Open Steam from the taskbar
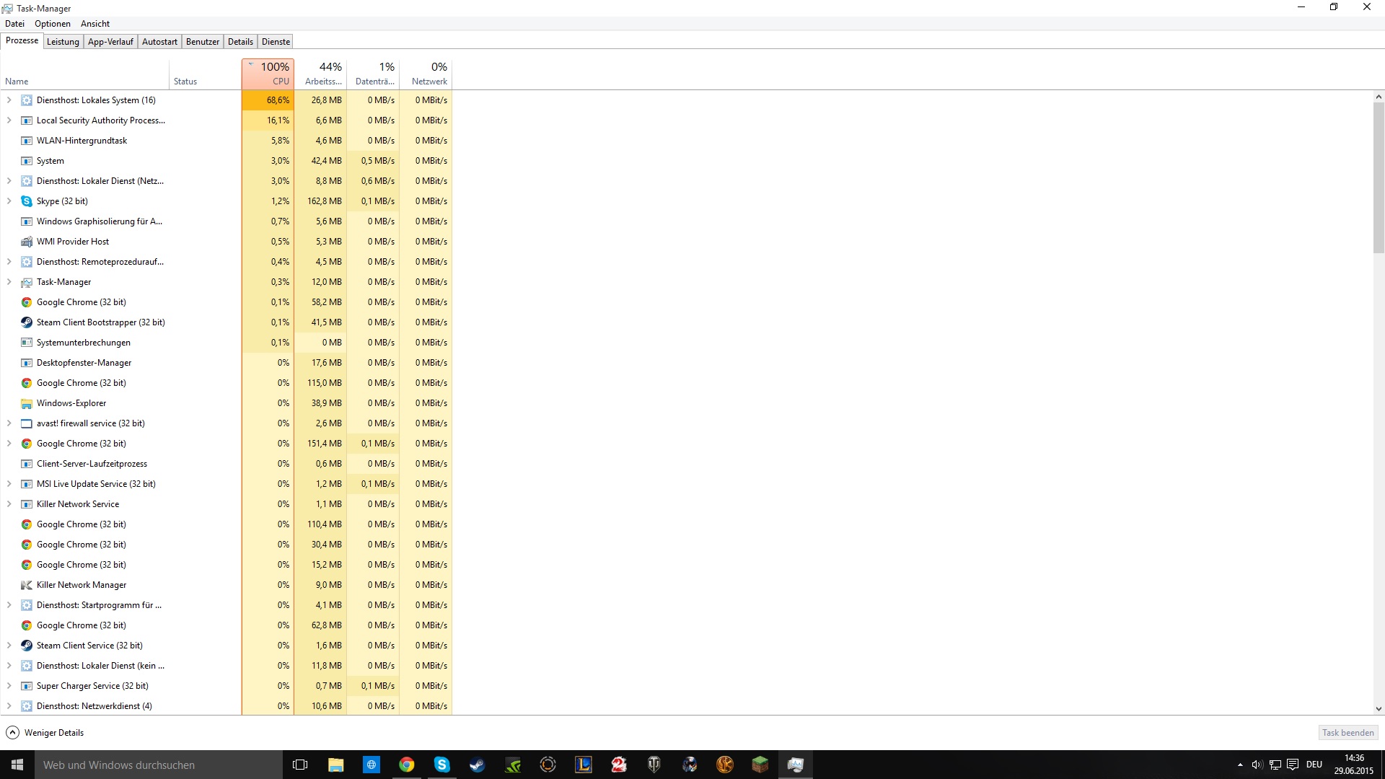 pyautogui.click(x=478, y=765)
